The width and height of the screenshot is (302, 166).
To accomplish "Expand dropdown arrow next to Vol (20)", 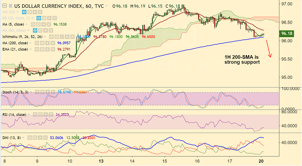I will [18, 12].
